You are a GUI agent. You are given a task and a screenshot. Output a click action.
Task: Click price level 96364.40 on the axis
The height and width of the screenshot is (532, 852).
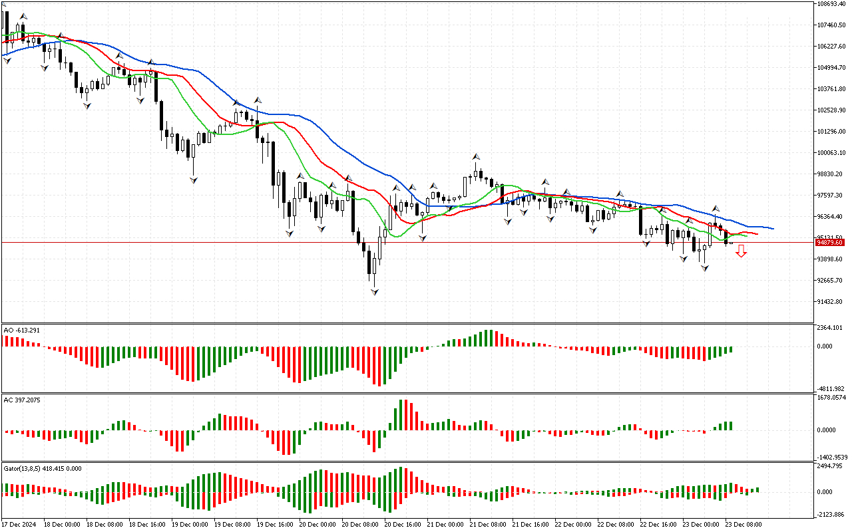pyautogui.click(x=831, y=217)
